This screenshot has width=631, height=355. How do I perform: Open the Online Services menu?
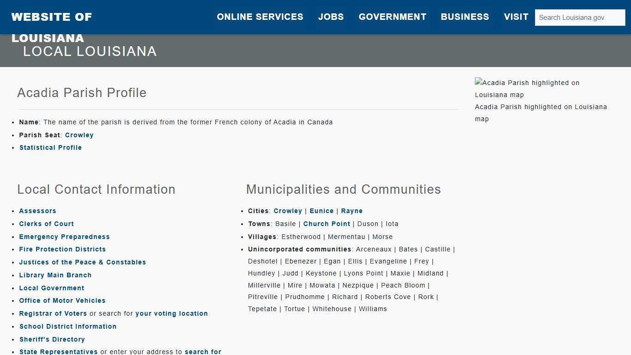(x=260, y=17)
